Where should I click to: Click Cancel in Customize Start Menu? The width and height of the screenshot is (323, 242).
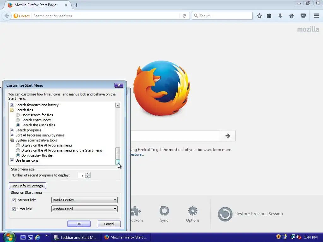[x=109, y=224]
